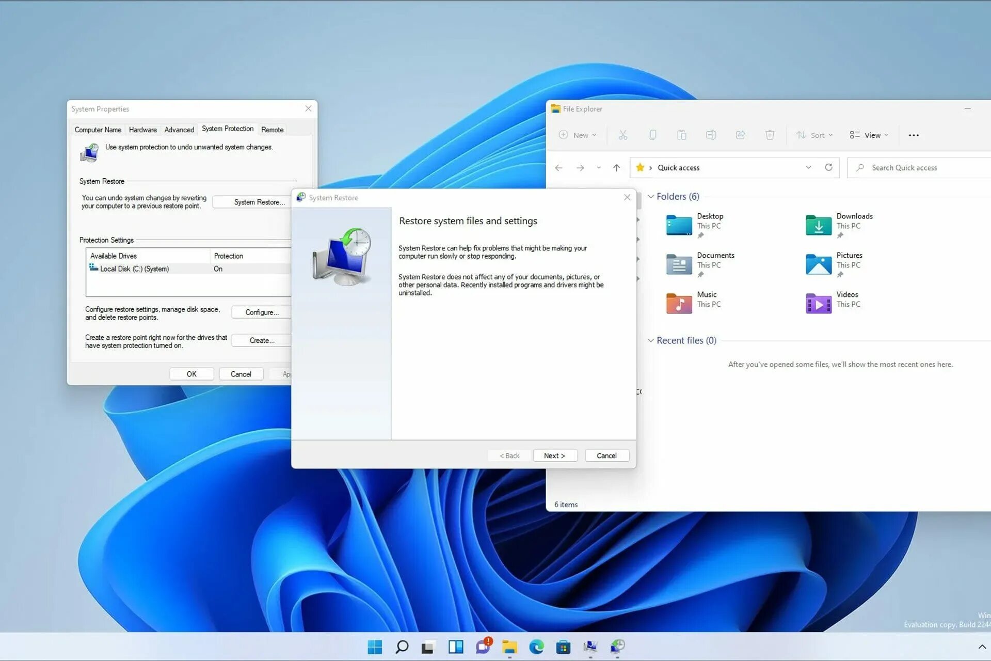
Task: Open the Windows Start menu
Action: [375, 647]
